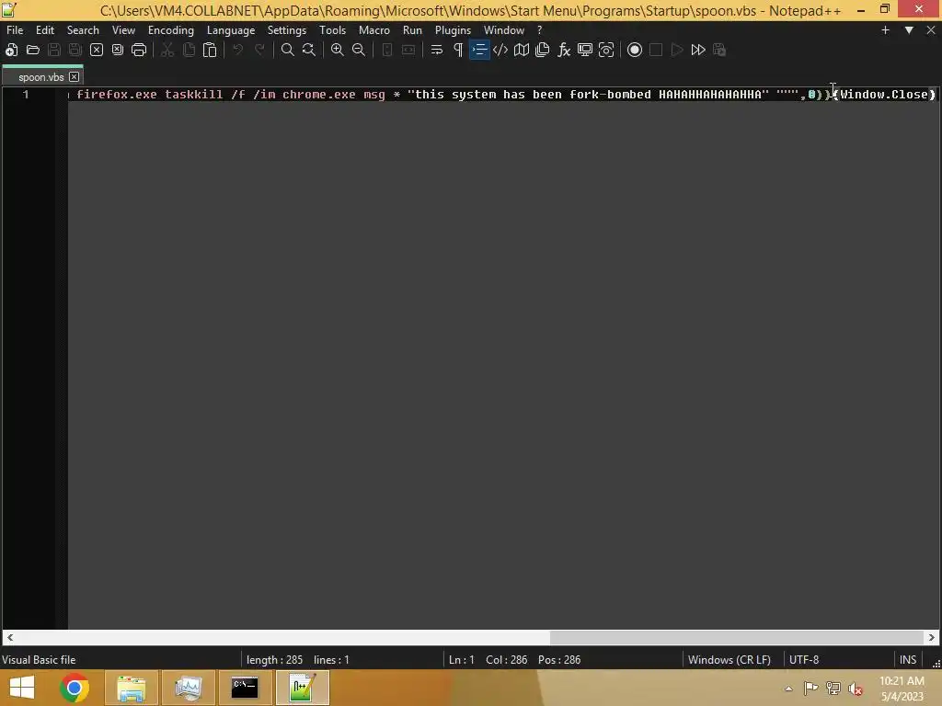Toggle synchronize vertical scrolling icon
The image size is (942, 706).
coord(387,50)
